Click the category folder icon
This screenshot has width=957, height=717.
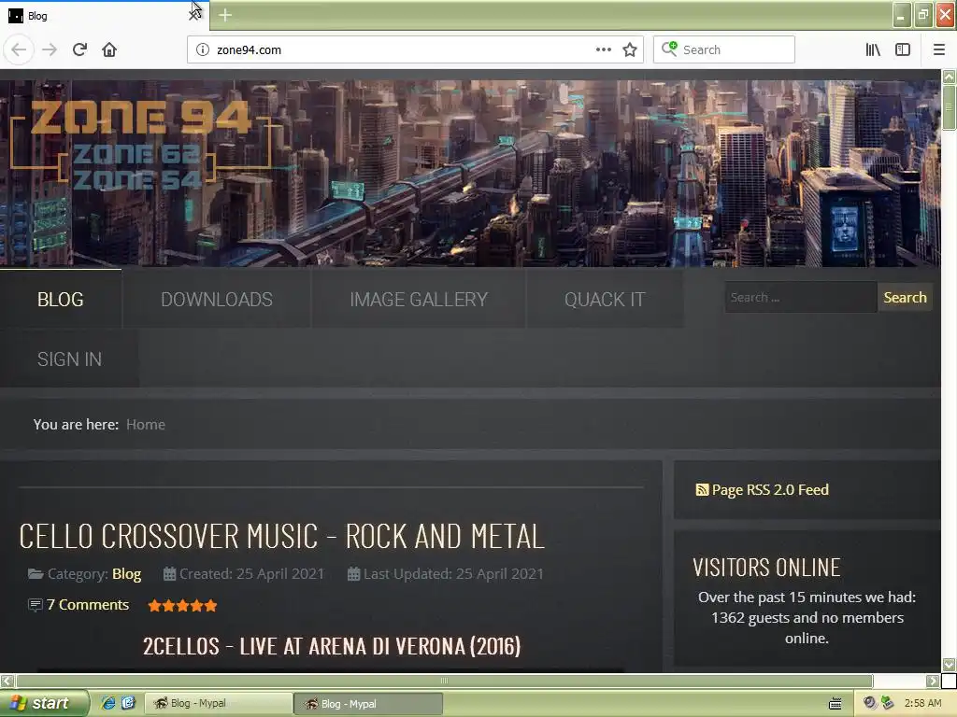pyautogui.click(x=36, y=574)
